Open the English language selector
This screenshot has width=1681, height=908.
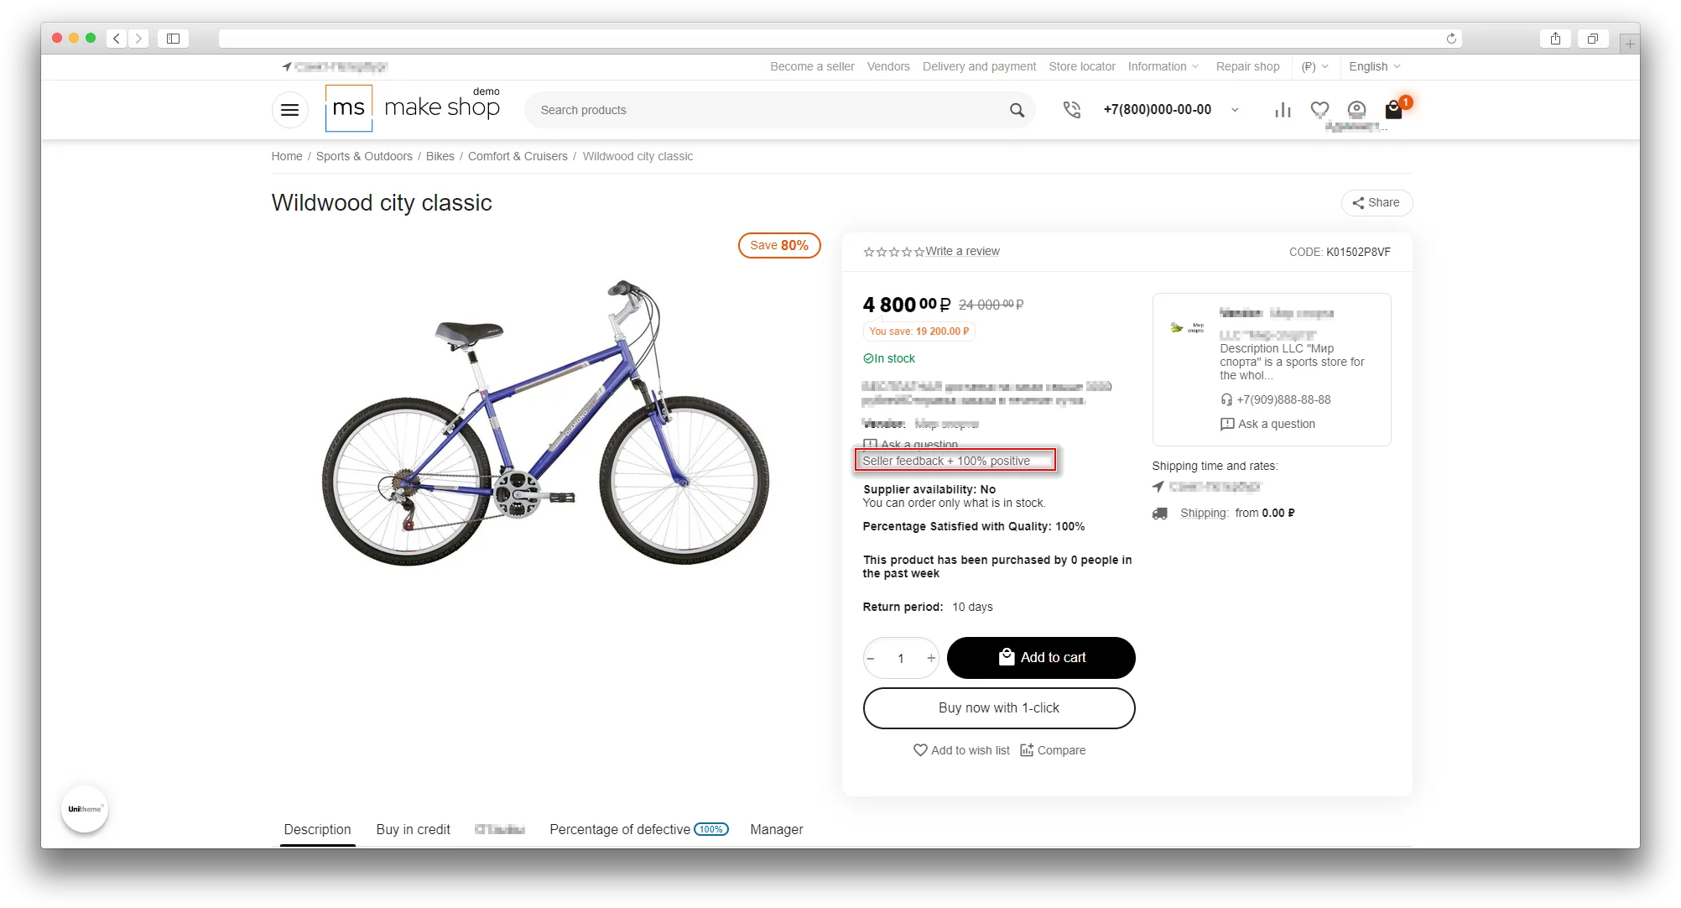click(1374, 66)
